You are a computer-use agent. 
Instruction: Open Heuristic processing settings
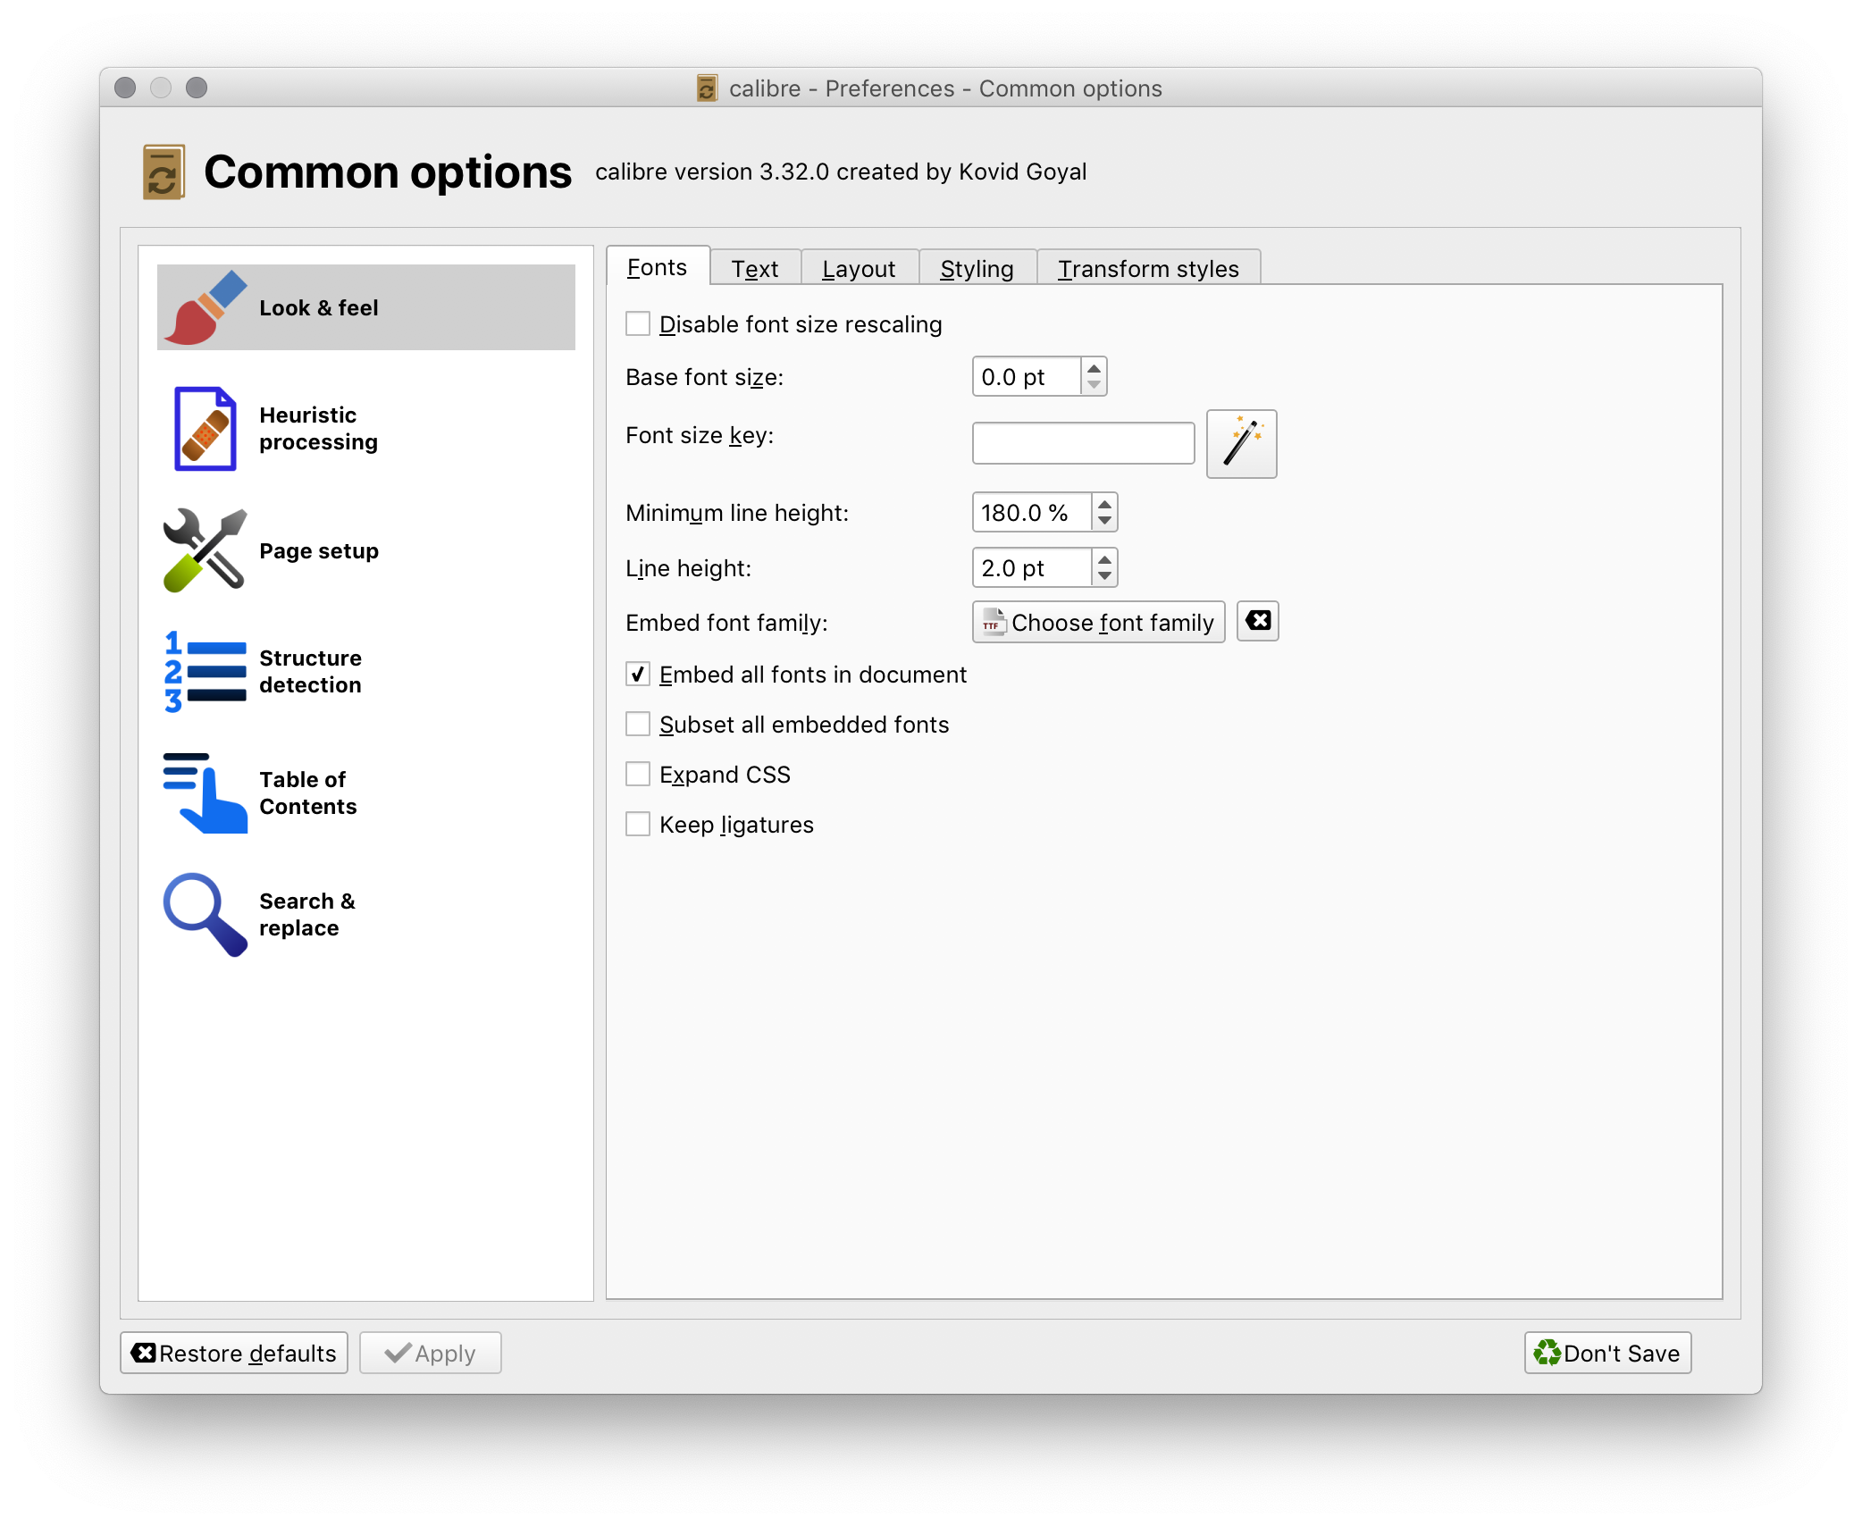(x=205, y=429)
